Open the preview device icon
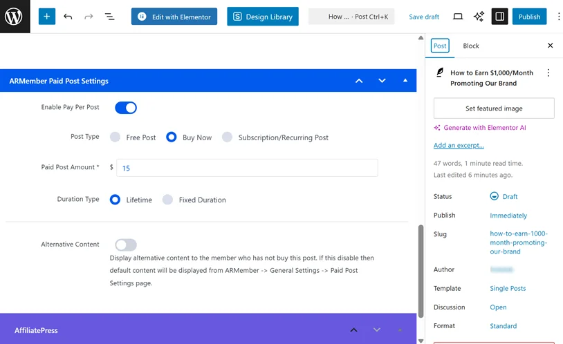The height and width of the screenshot is (344, 563). 458,17
